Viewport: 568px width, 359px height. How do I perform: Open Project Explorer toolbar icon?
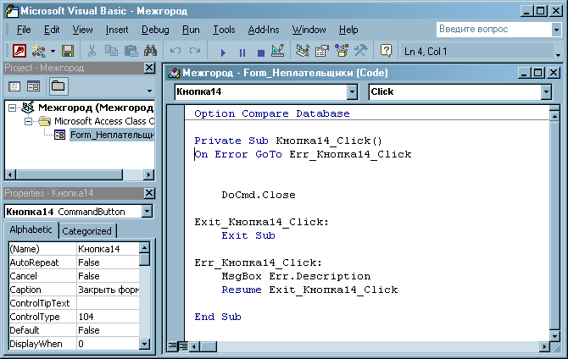[303, 51]
